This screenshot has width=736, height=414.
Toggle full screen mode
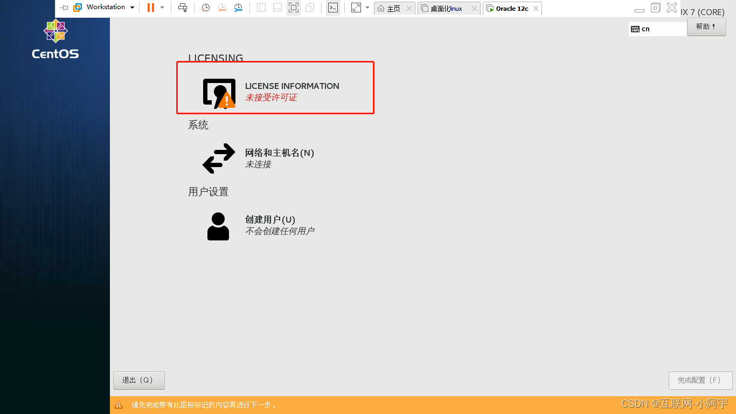294,8
